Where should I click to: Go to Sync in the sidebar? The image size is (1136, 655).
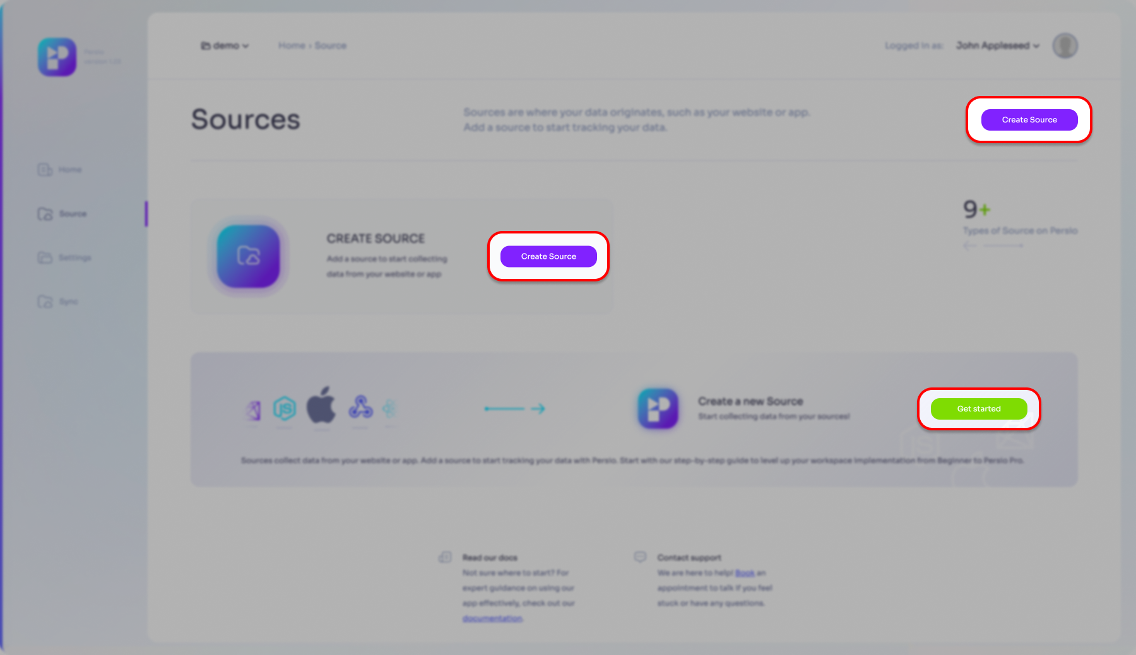57,302
